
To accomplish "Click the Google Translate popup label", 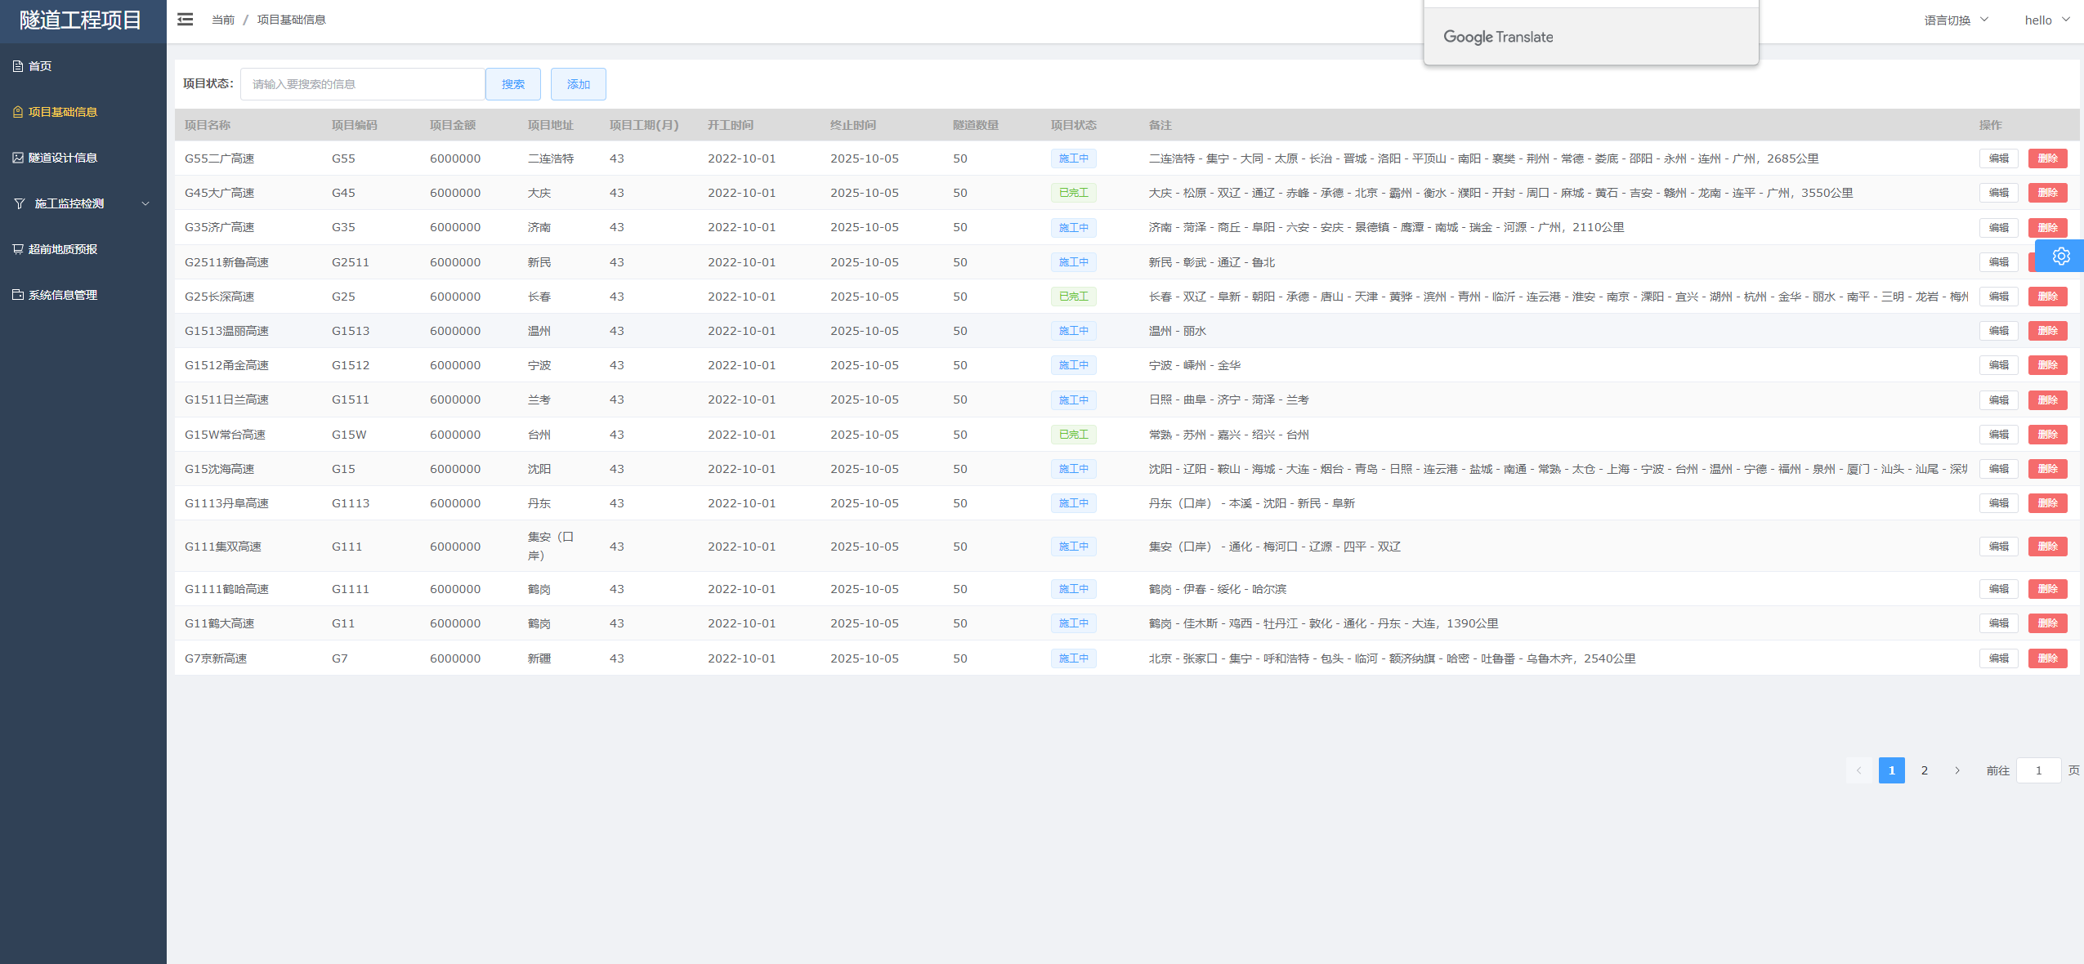I will [x=1498, y=37].
